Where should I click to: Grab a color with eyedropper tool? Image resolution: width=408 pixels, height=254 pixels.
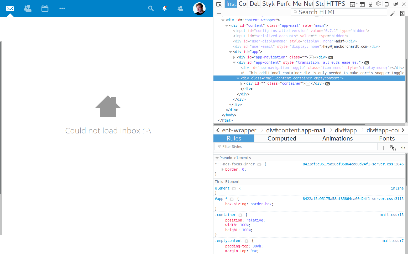click(393, 13)
